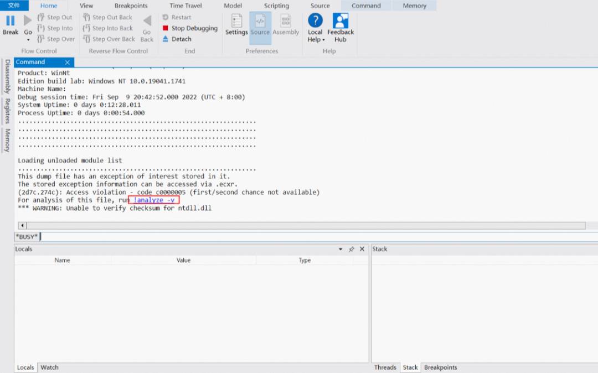Click the !analyze -v link
Screen dimensions: 598x373
(x=154, y=200)
